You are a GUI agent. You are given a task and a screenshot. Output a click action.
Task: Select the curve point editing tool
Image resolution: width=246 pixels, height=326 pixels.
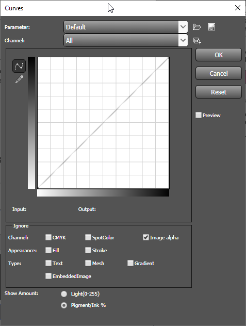click(x=19, y=66)
